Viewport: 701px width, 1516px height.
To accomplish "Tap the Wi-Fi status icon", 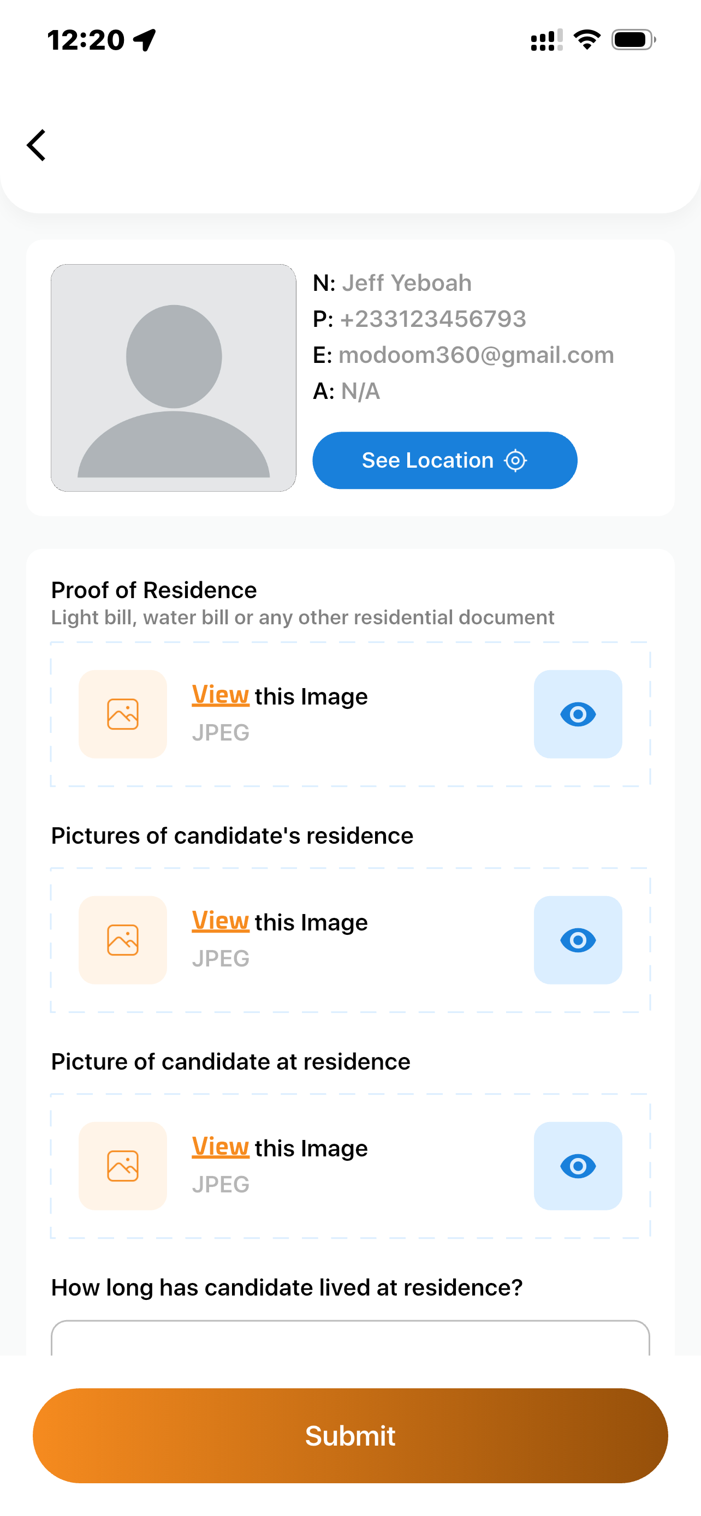I will [587, 40].
